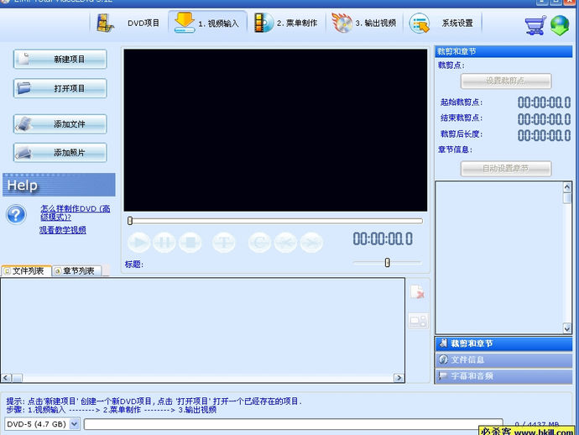Expand the 文件信息 panel section

click(x=503, y=359)
